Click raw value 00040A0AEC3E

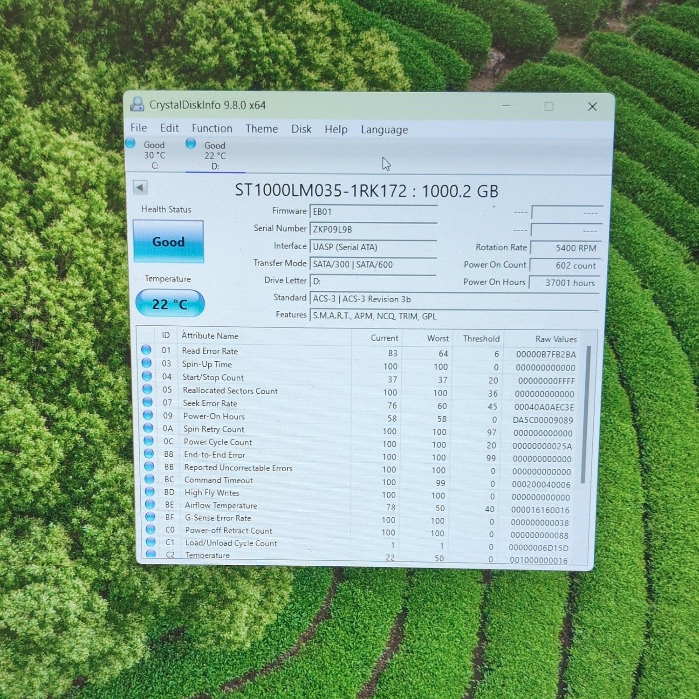point(544,407)
